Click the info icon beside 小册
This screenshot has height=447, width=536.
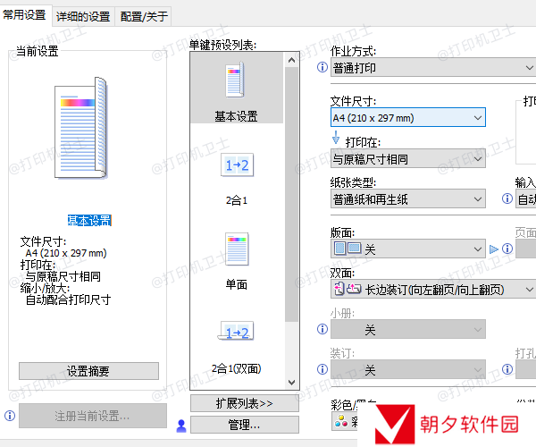[x=322, y=329]
